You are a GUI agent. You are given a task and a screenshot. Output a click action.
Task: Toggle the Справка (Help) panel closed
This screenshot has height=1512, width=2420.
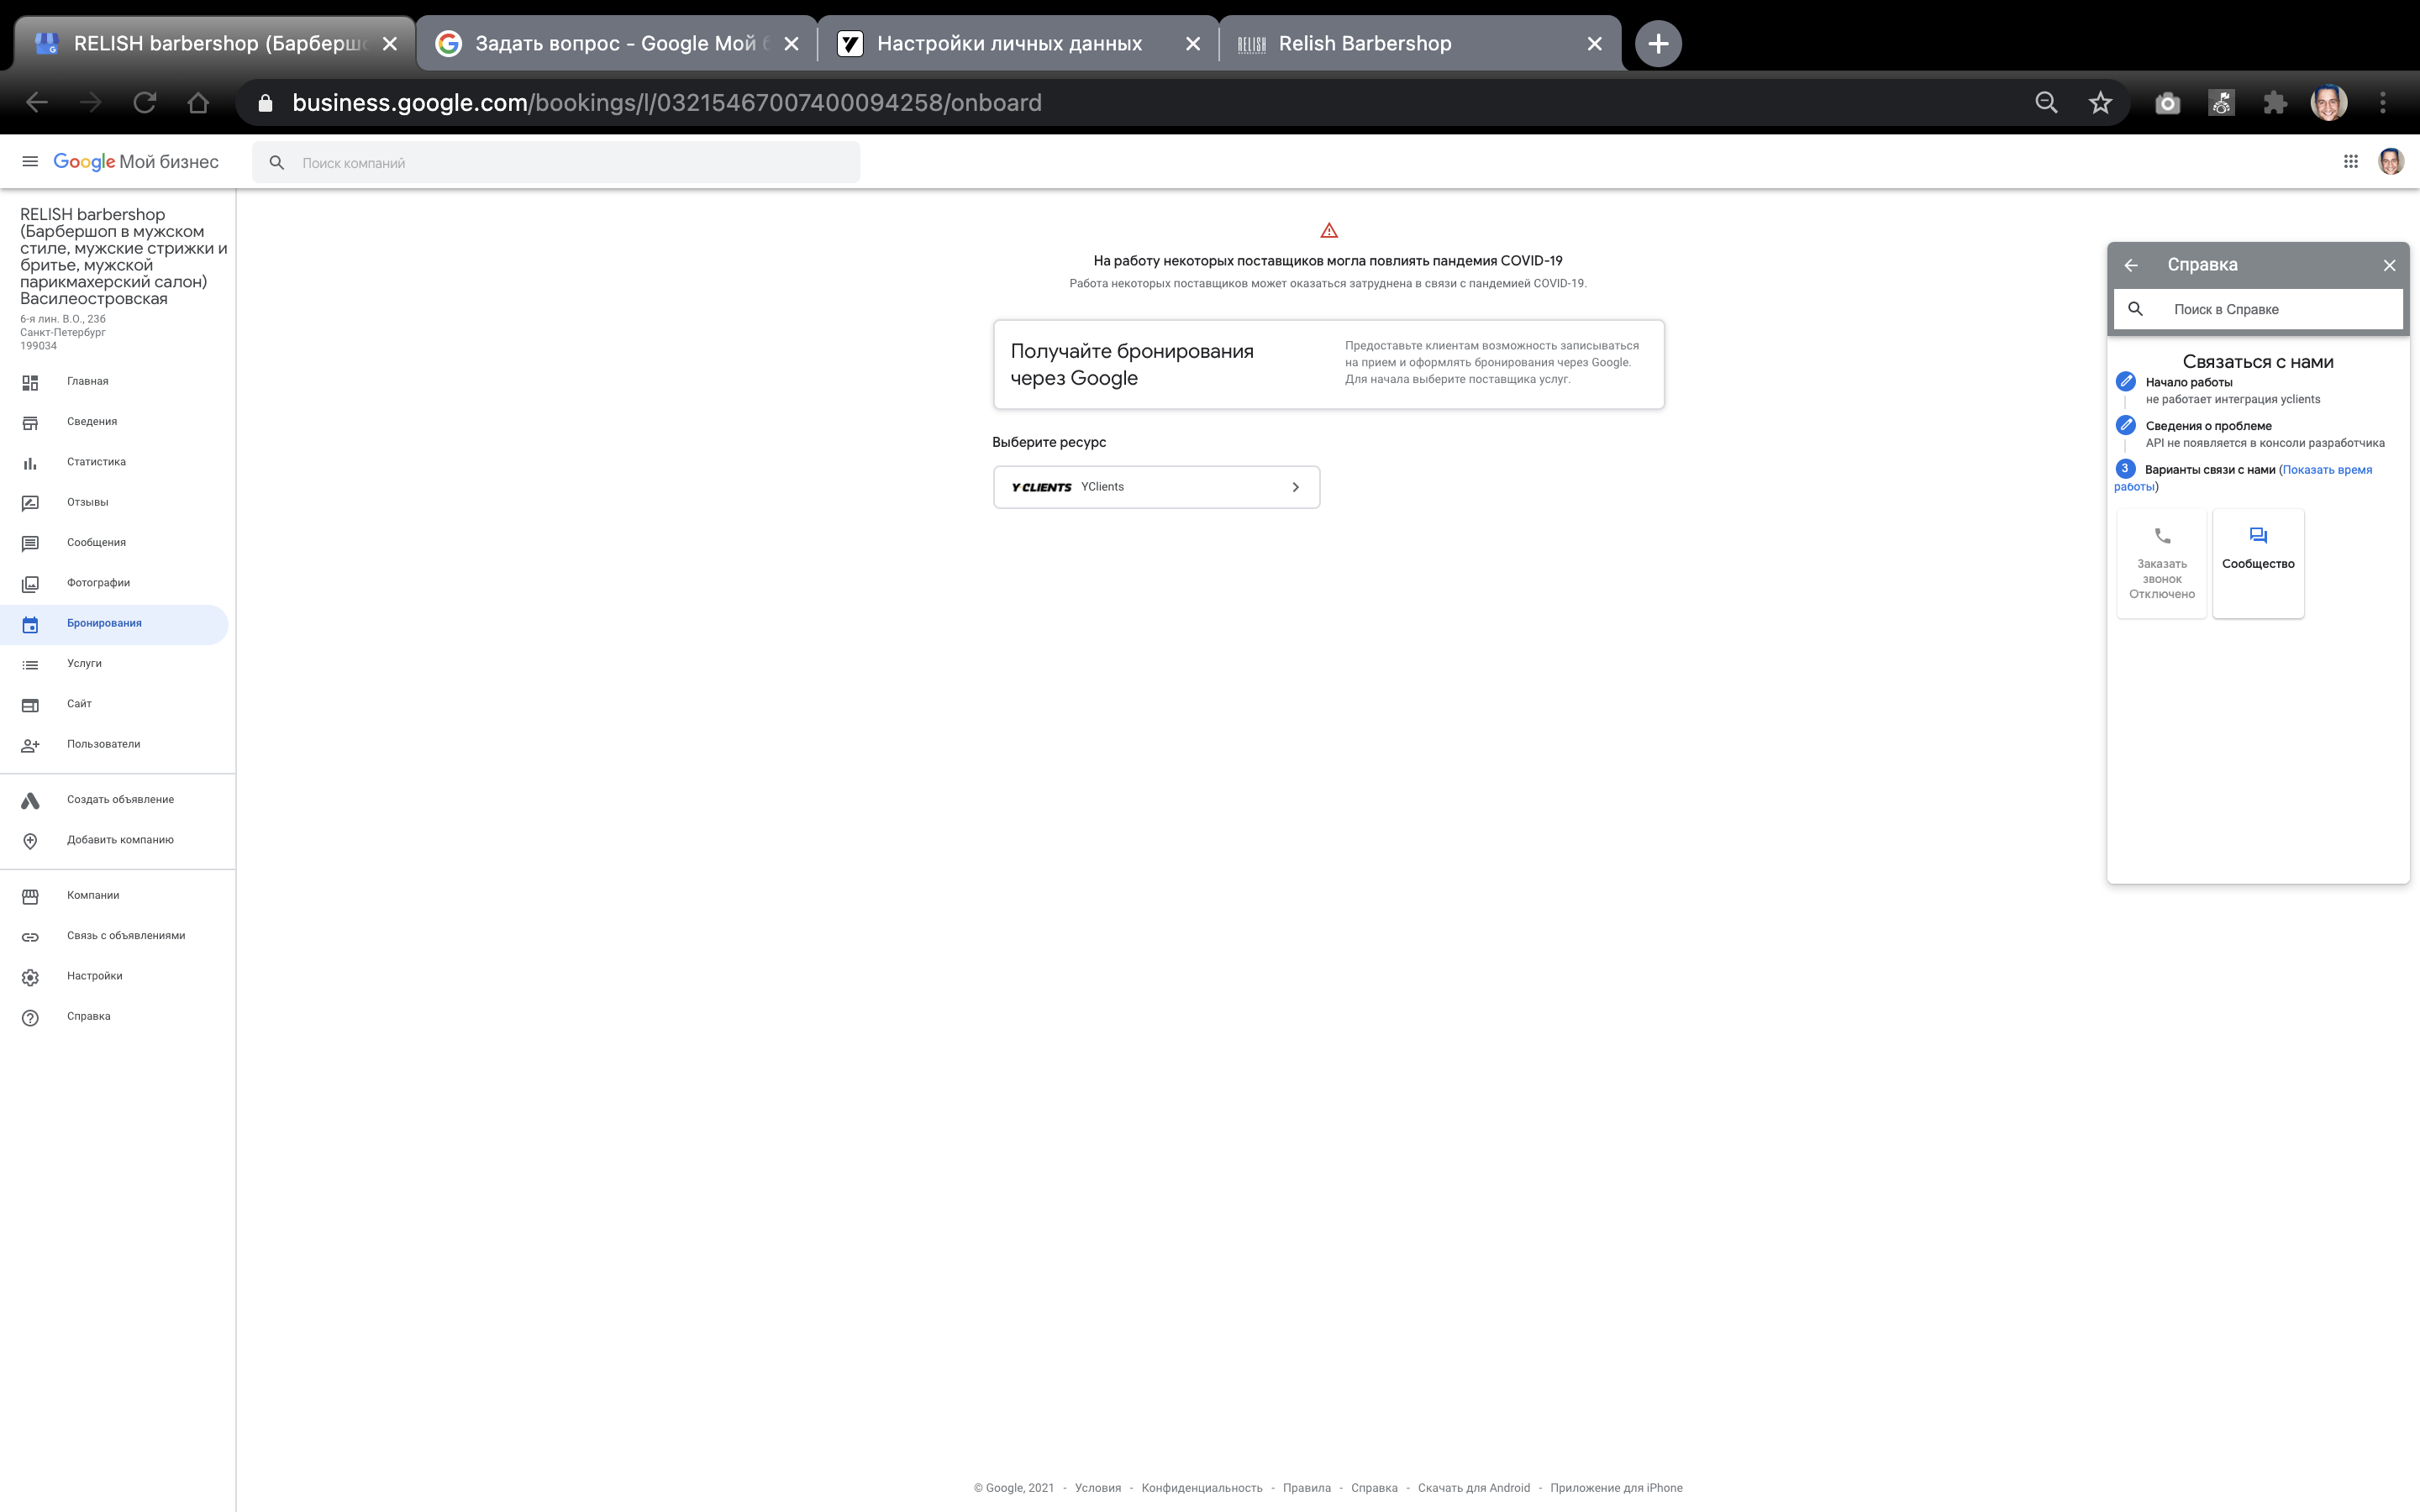[x=2389, y=265]
